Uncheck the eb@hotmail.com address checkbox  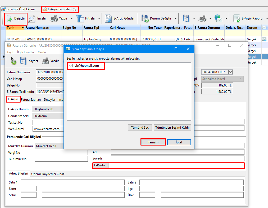pos(71,66)
